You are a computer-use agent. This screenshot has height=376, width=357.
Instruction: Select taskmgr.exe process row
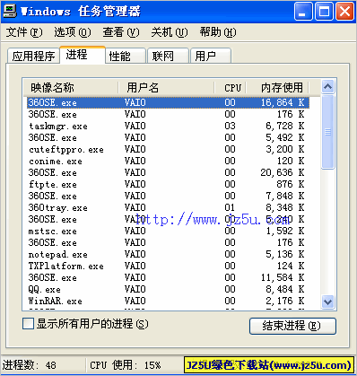pyautogui.click(x=168, y=126)
